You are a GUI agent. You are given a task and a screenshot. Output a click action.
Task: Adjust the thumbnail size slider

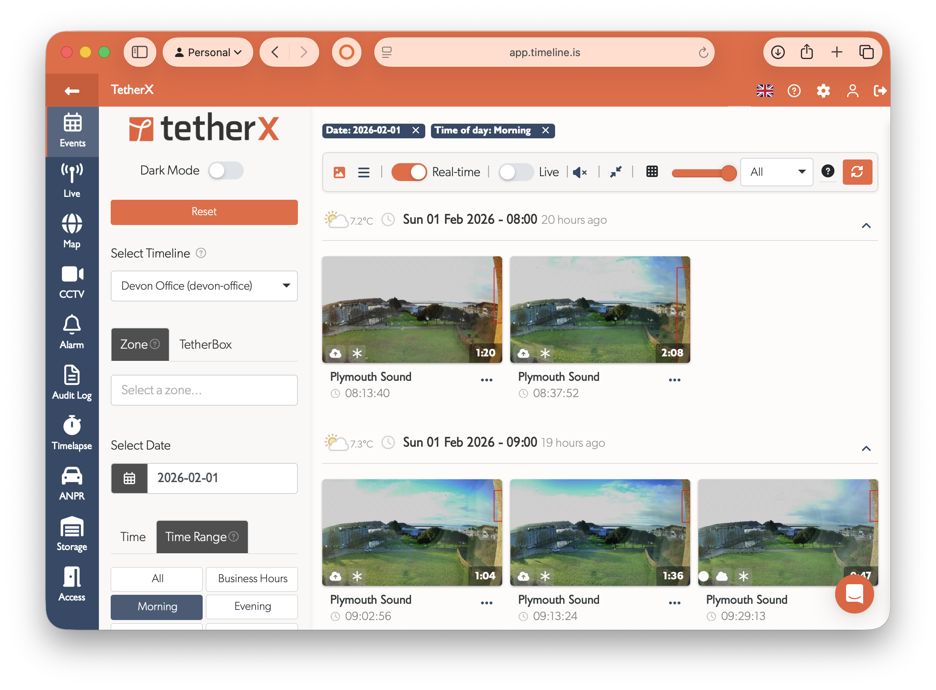[729, 173]
